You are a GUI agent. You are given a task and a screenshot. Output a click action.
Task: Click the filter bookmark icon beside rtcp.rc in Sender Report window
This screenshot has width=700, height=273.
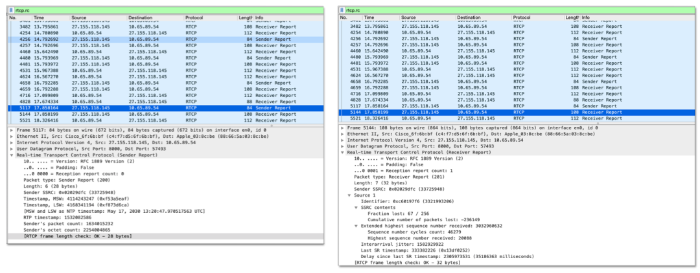[x=11, y=10]
